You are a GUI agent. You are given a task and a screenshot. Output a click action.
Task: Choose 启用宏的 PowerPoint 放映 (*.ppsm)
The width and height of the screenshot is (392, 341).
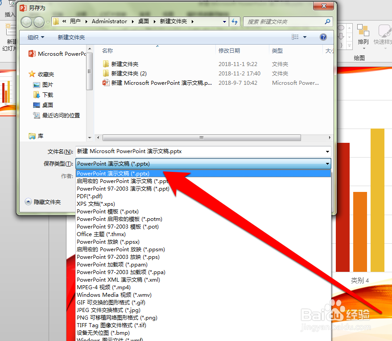point(203,250)
